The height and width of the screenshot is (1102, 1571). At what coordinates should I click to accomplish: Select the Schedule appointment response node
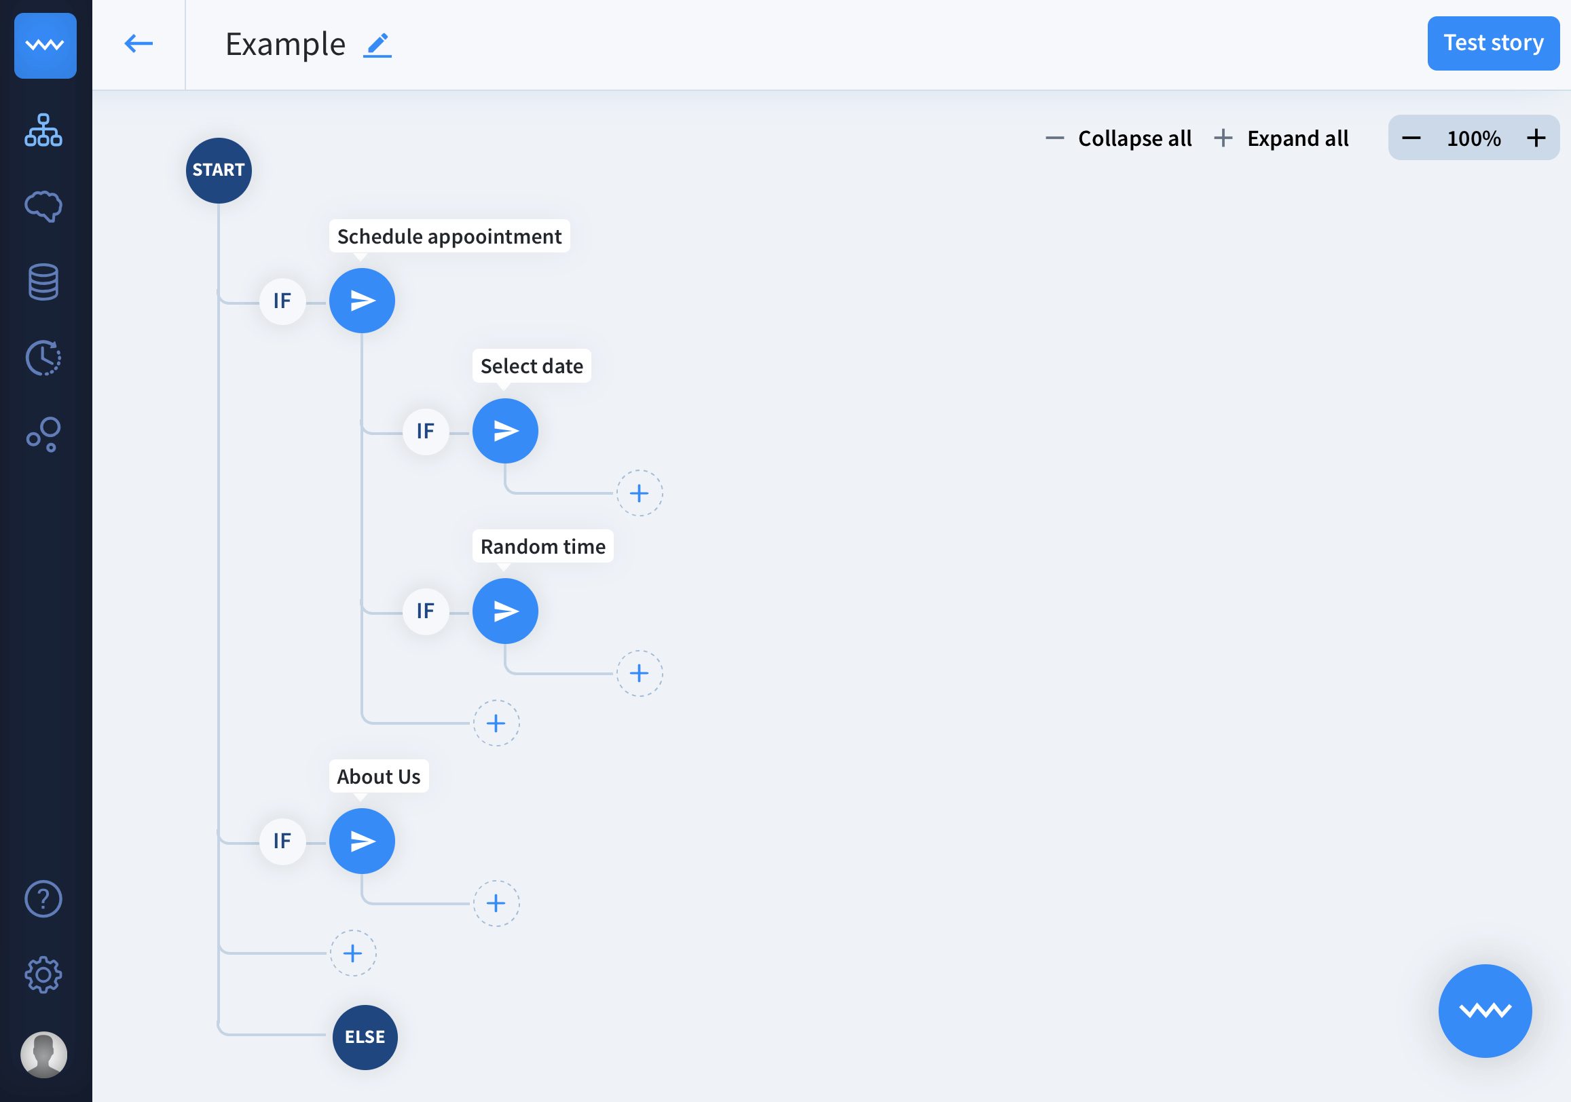pos(362,301)
